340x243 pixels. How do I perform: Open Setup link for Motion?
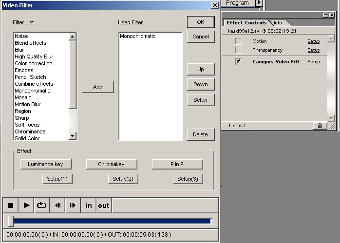(x=314, y=41)
